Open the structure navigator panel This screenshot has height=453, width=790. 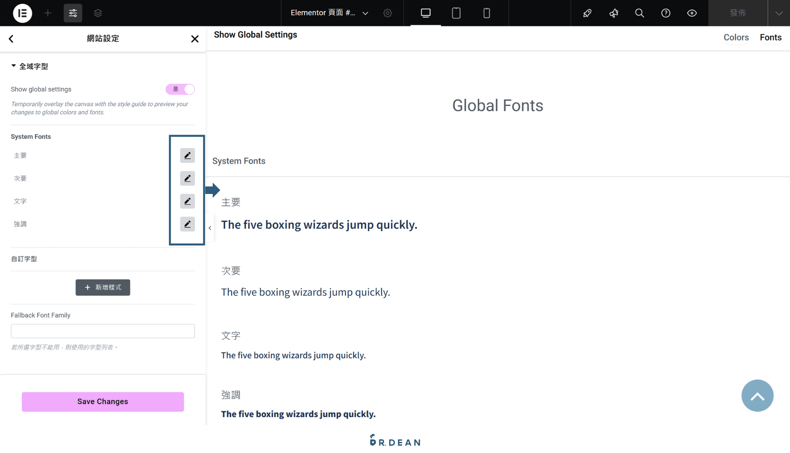pos(98,13)
